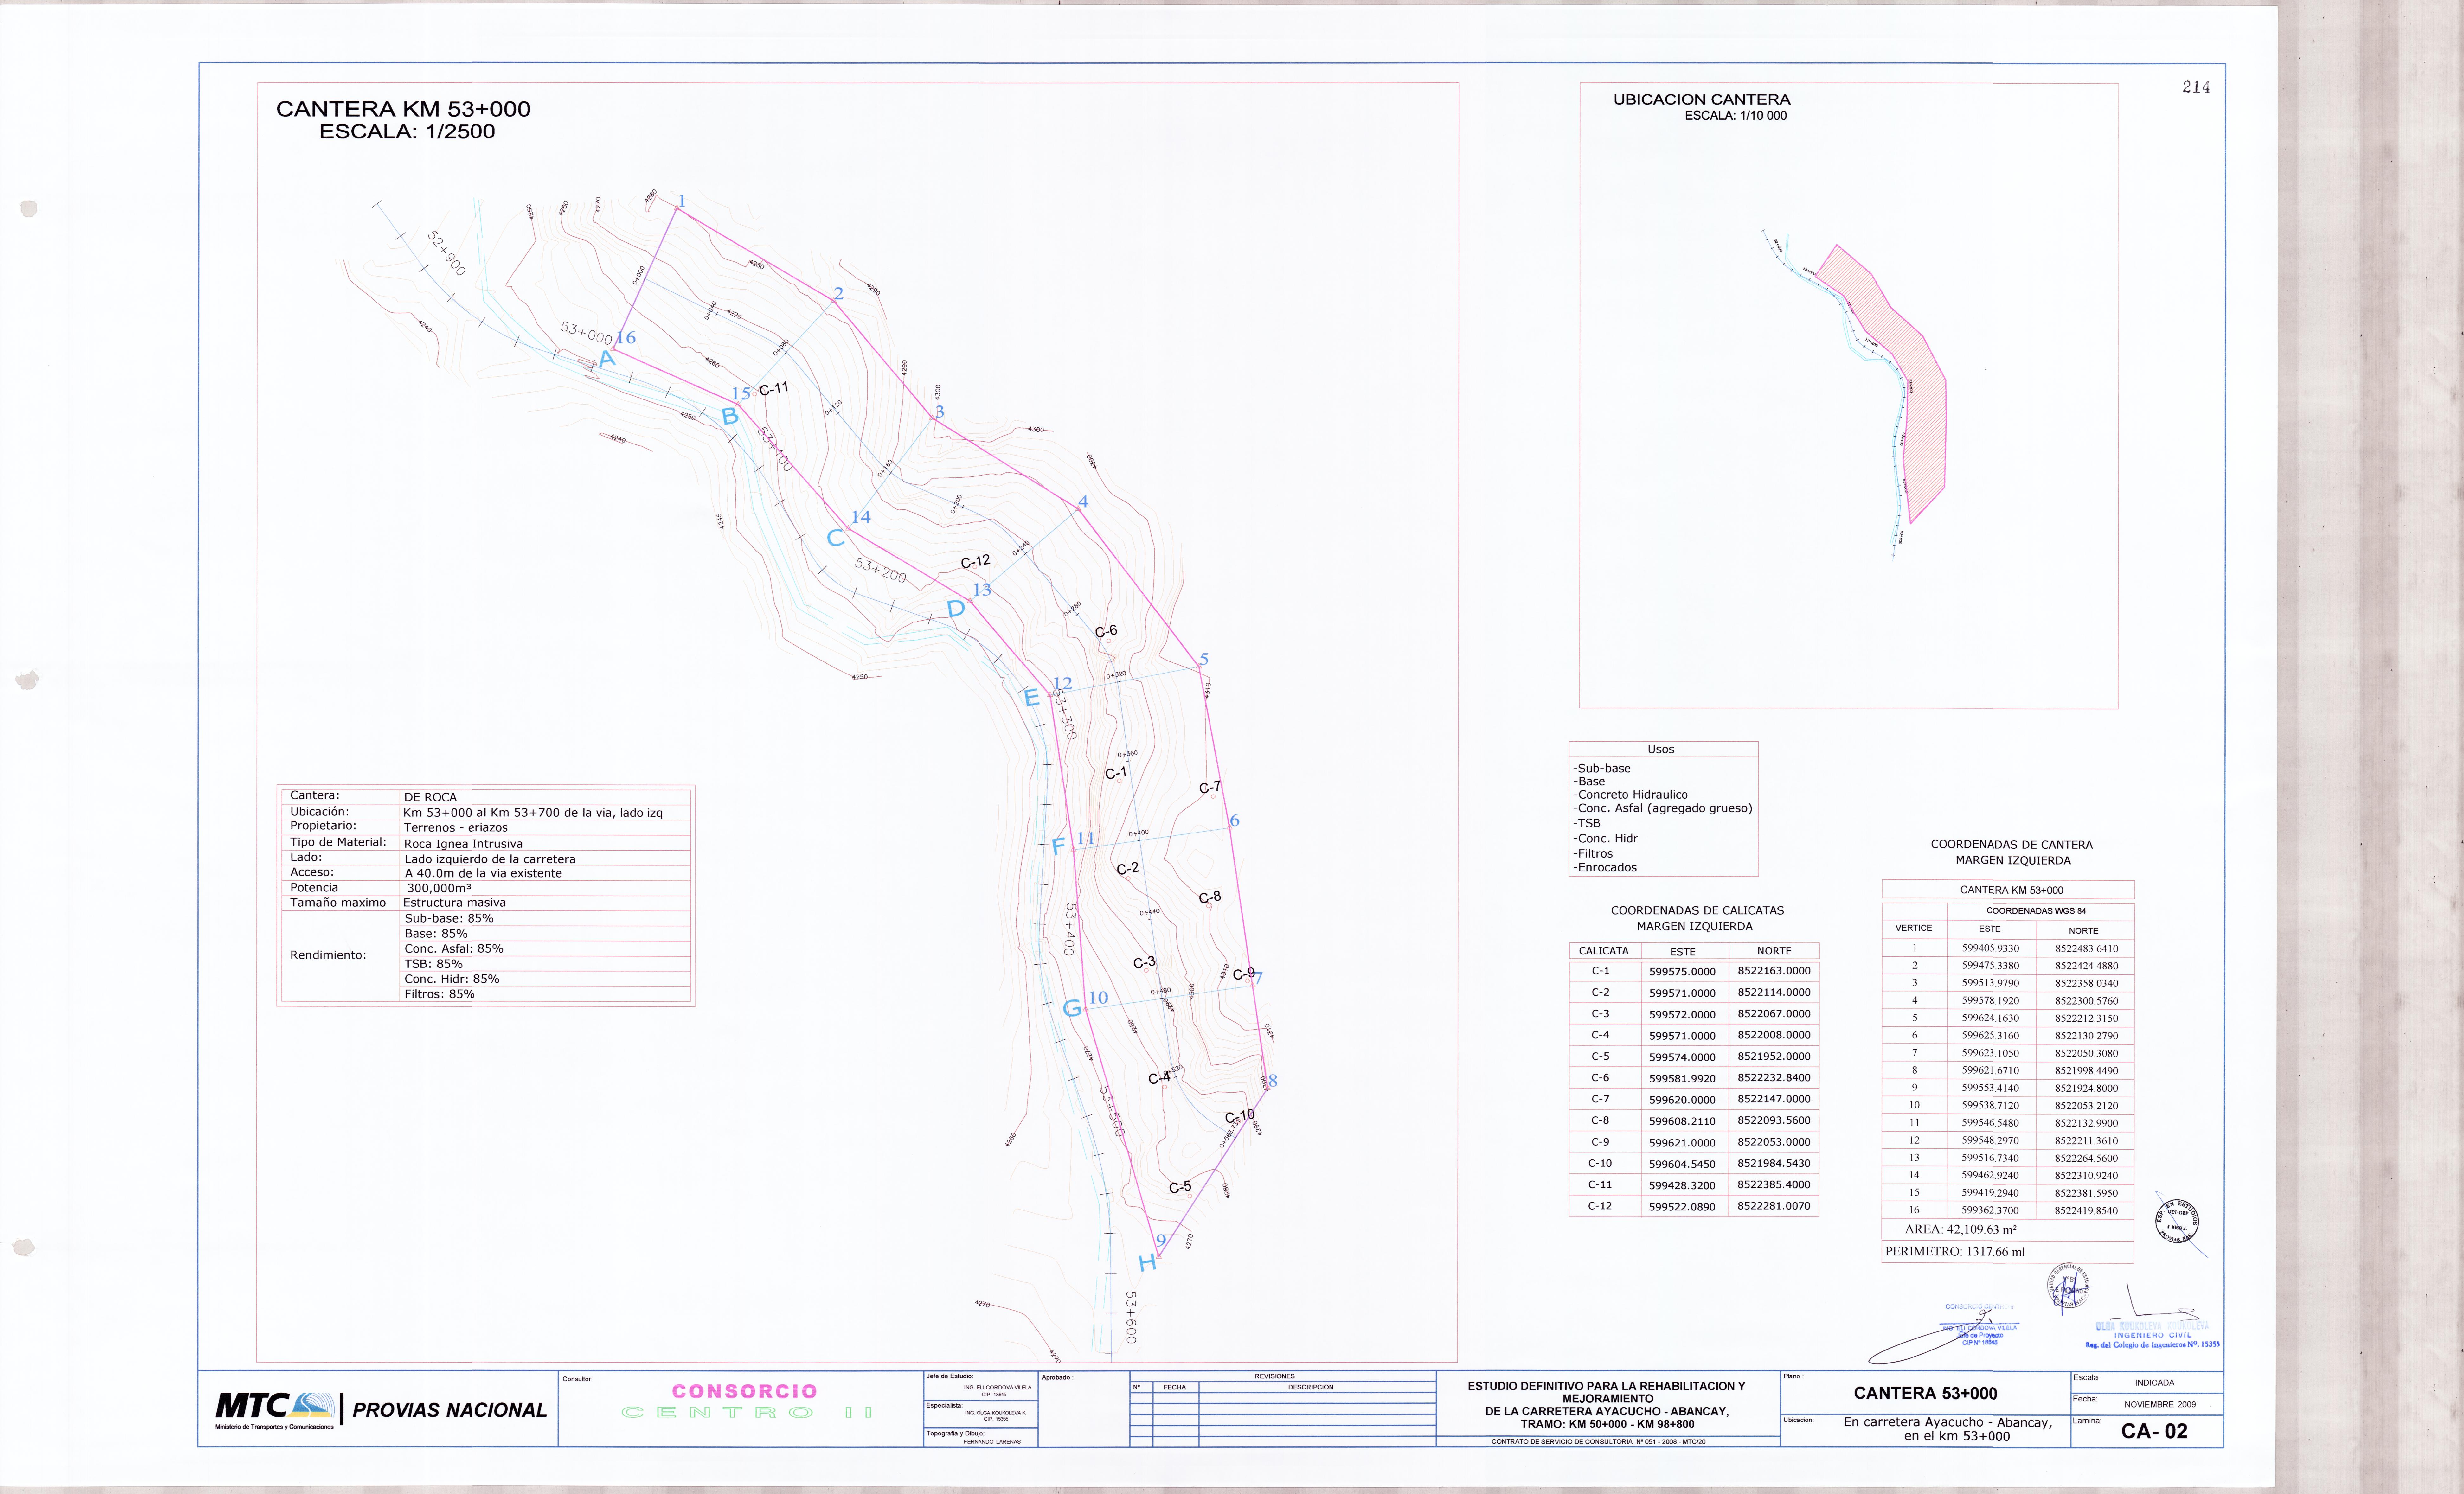The height and width of the screenshot is (1494, 2464).
Task: Click the page number "214"
Action: (x=2196, y=87)
